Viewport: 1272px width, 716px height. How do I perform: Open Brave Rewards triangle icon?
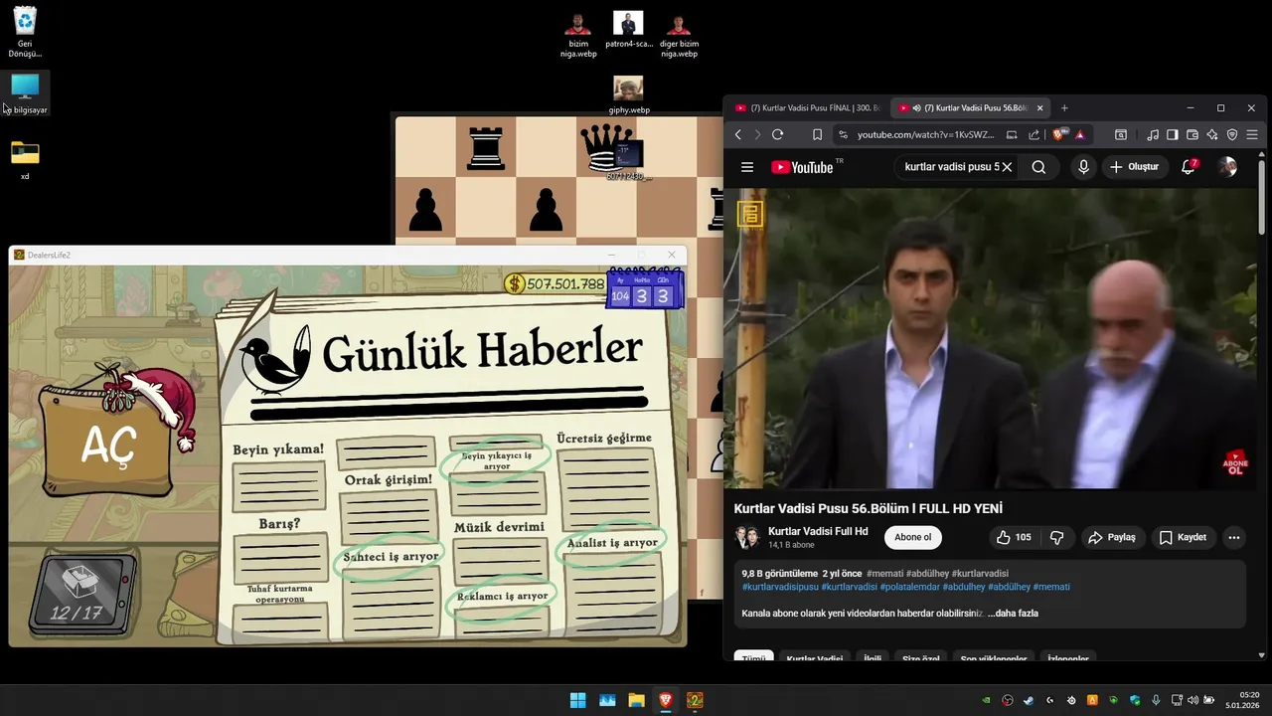point(1080,134)
